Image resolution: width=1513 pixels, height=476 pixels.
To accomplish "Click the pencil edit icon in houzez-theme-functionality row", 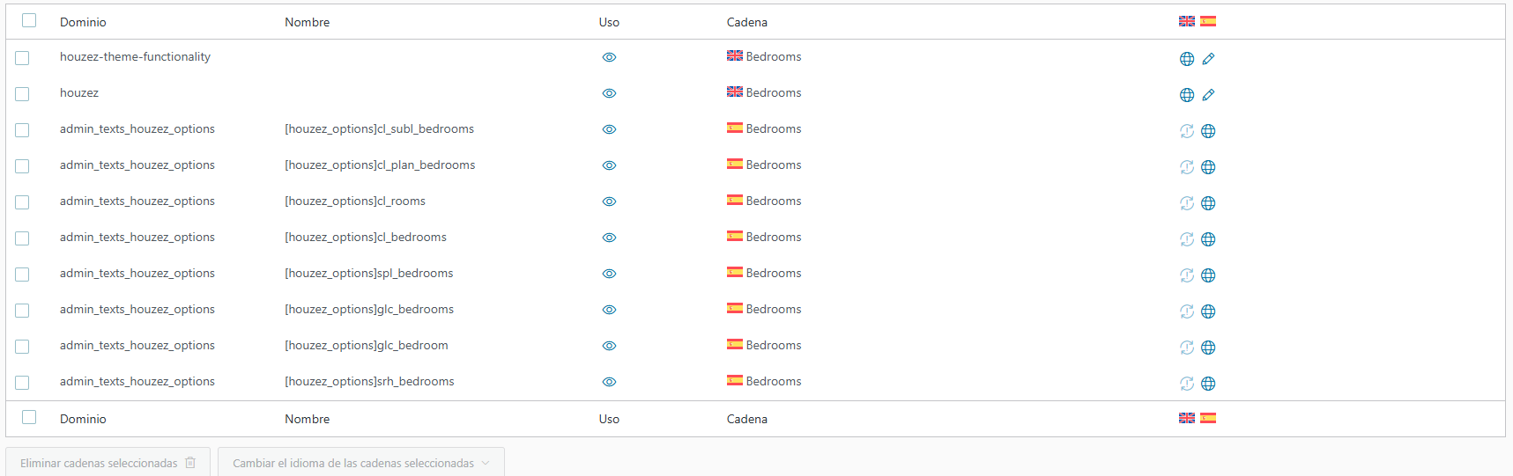I will point(1208,59).
